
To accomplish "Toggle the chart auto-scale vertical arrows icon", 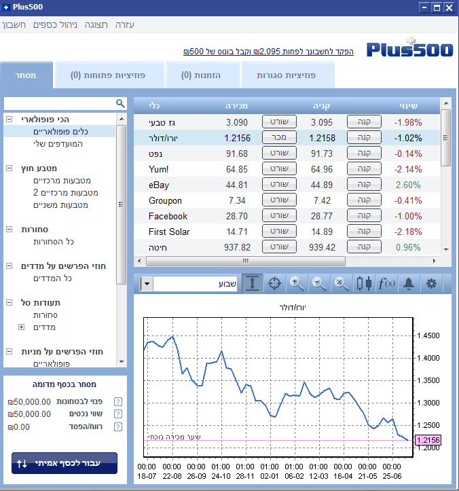I will (x=253, y=284).
